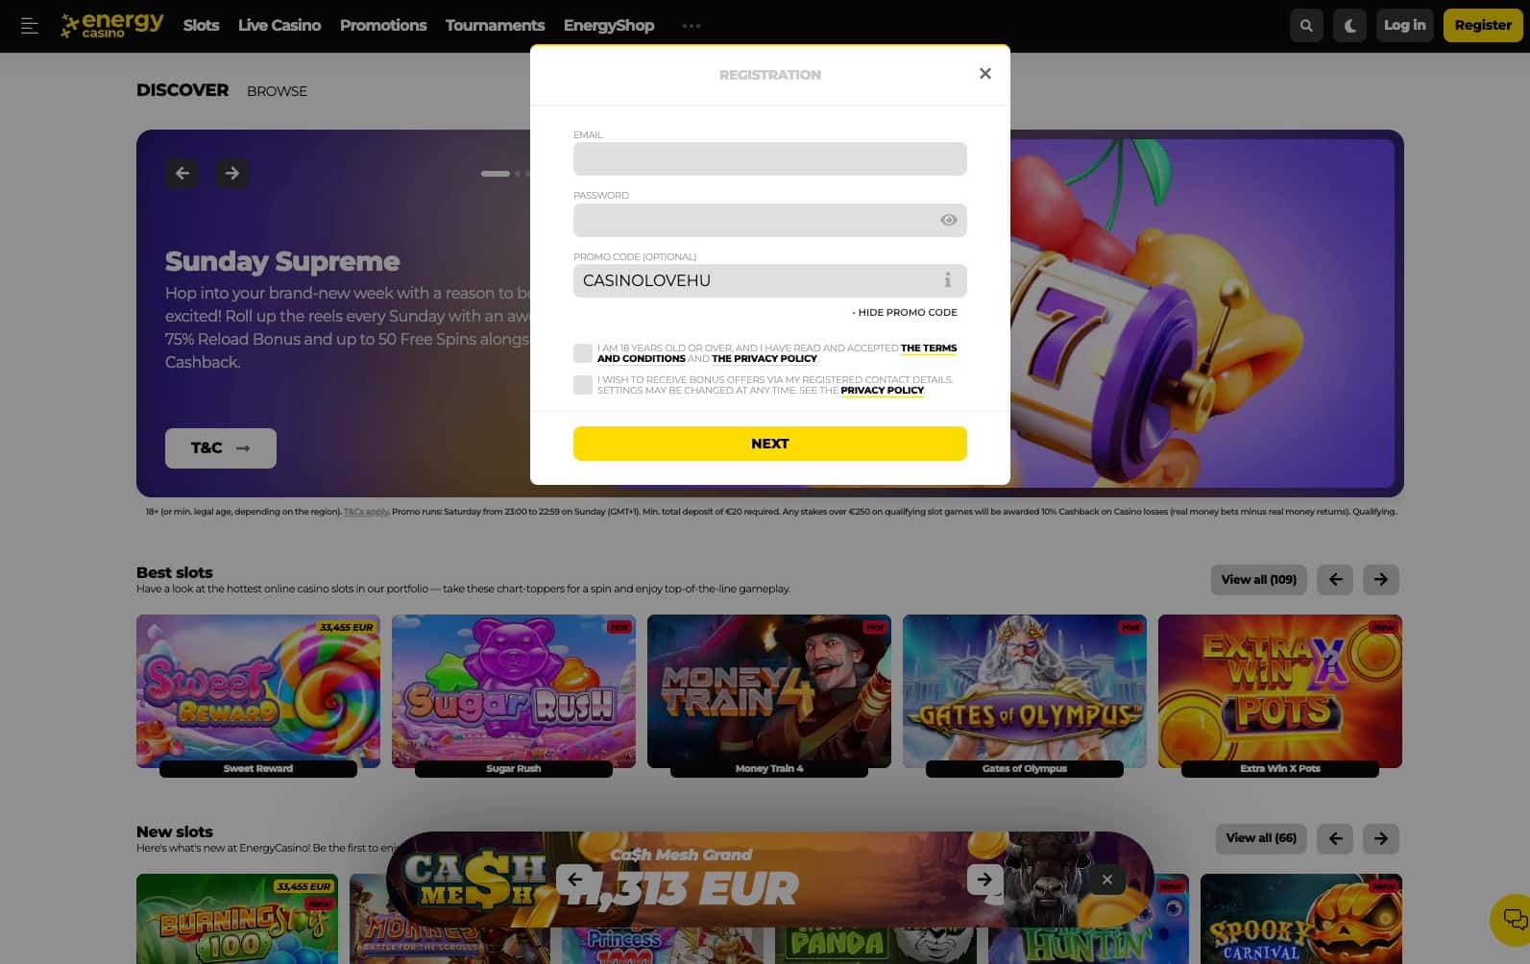The image size is (1530, 964).
Task: Open Burning Slots 100 thumbnail
Action: [237, 919]
